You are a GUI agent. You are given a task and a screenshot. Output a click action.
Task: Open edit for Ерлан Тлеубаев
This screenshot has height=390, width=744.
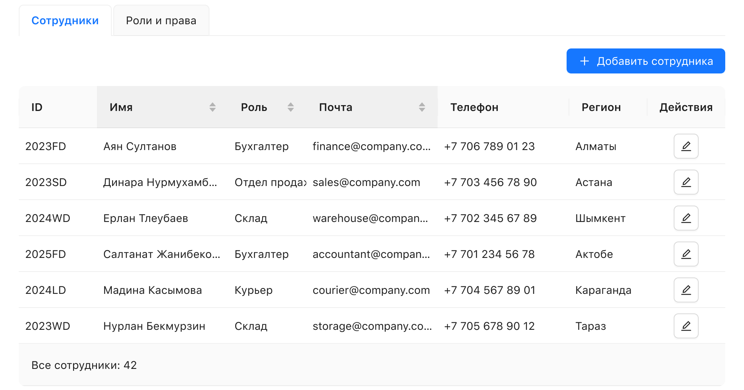click(x=686, y=218)
